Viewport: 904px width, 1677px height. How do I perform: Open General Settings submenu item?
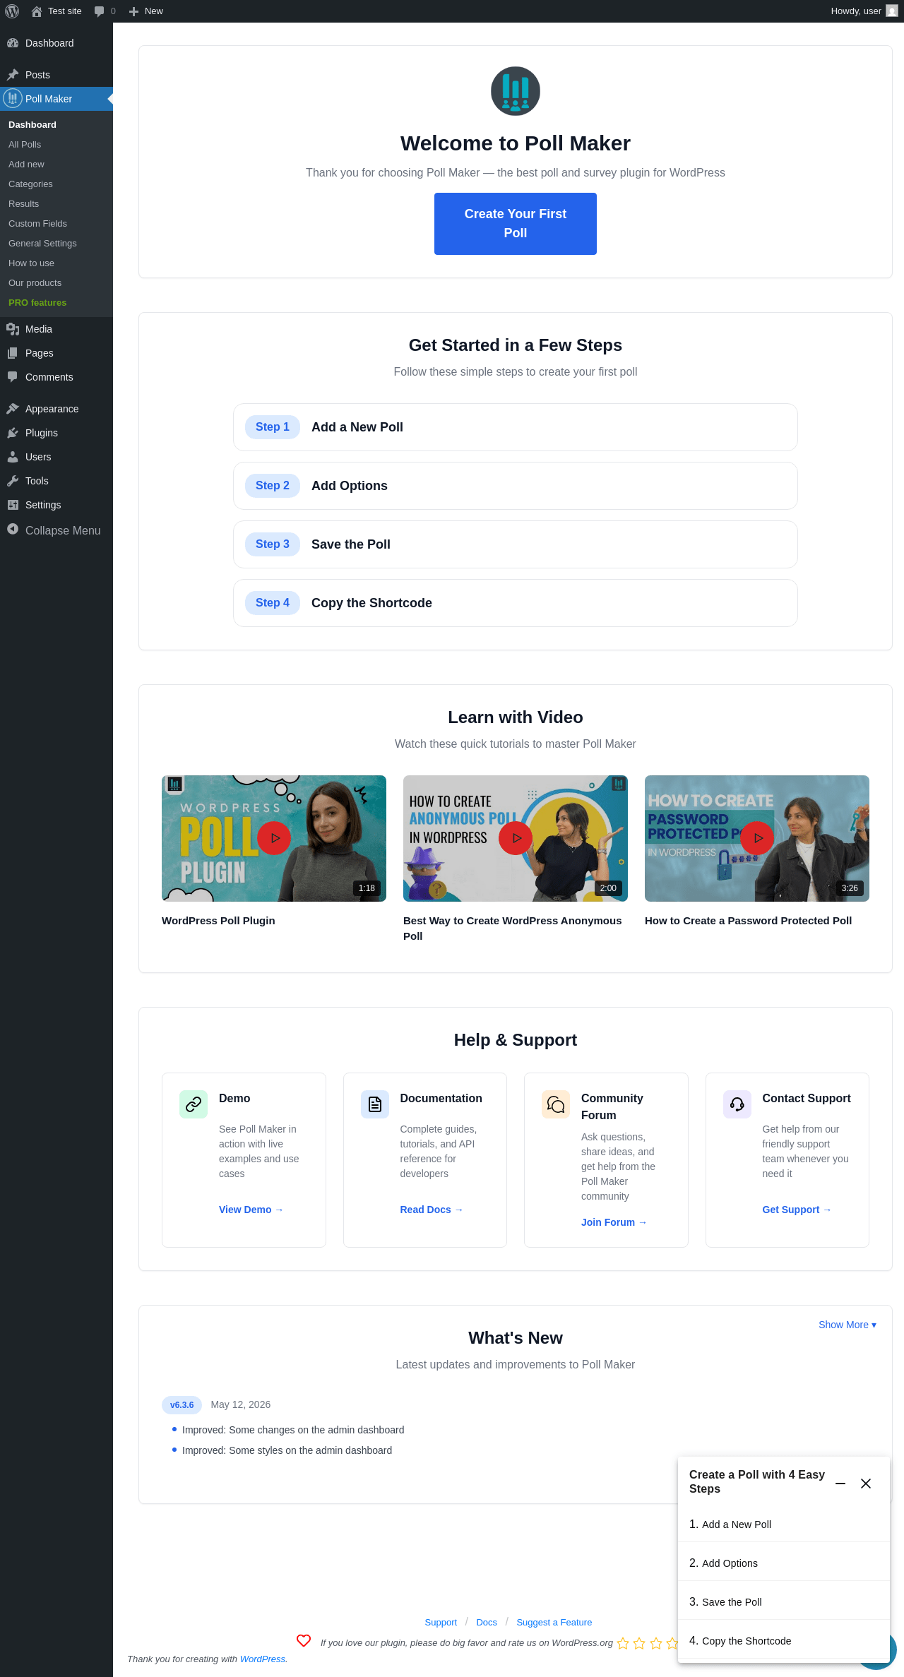click(42, 244)
